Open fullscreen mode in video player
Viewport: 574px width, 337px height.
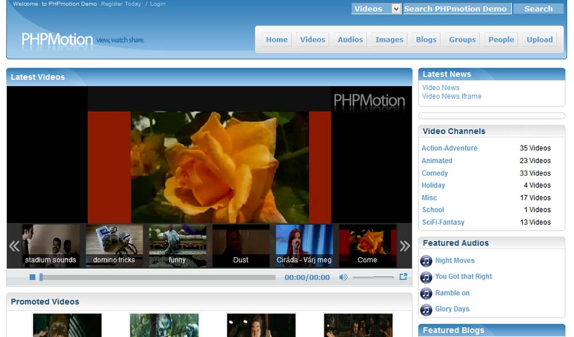[403, 277]
